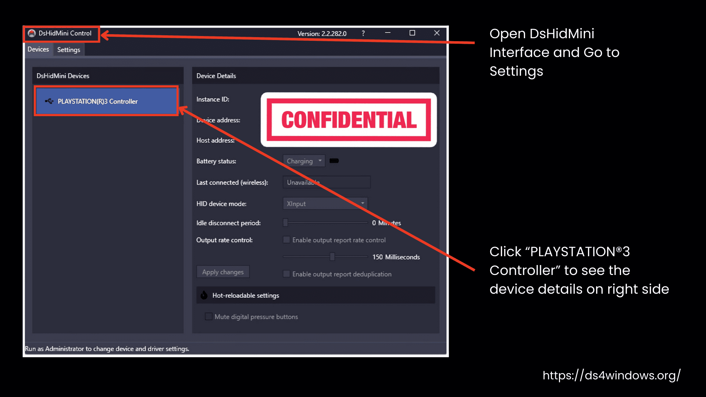The height and width of the screenshot is (397, 706).
Task: Click the Hot-reloadable settings header text
Action: [x=246, y=296]
